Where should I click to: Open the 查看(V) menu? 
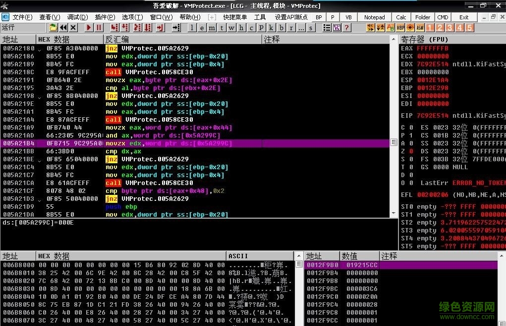point(50,17)
